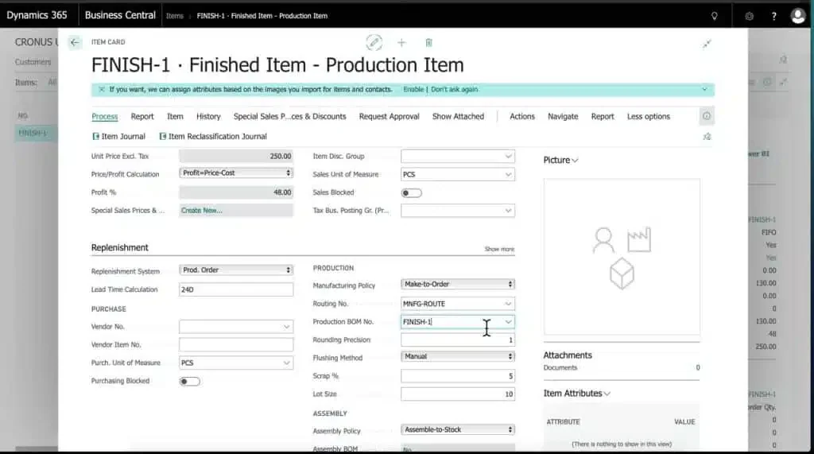Viewport: 814px width, 454px height.
Task: Click Customers link in background page
Action: (x=33, y=62)
